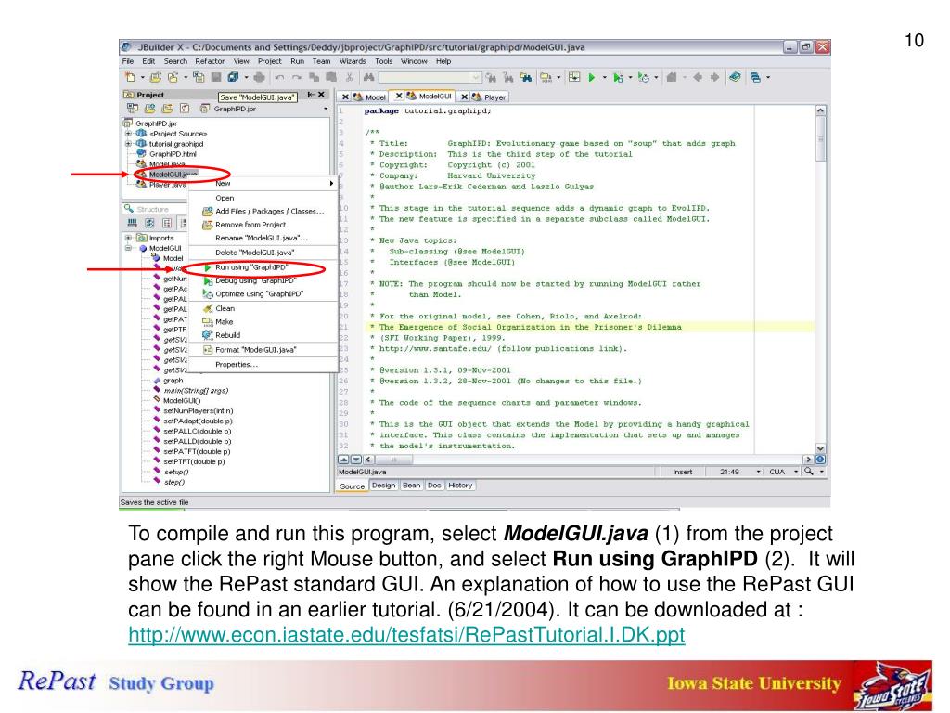This screenshot has height=713, width=950.
Task: Click the Messages pane toggle icon
Action: coord(574,77)
